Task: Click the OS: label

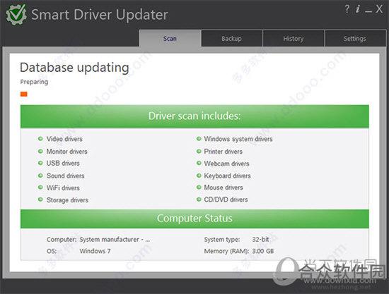Action: 52,251
